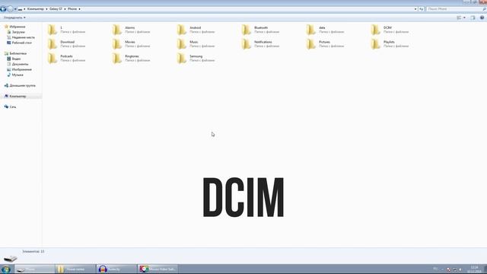Switch to the folder window on taskbar
This screenshot has width=487, height=274.
coord(75,269)
